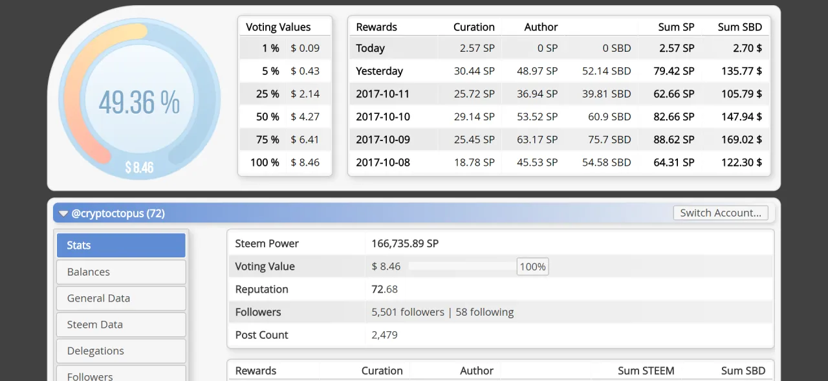This screenshot has height=381, width=828.
Task: Collapse the @cryptoctopus account panel arrow
Action: (x=63, y=213)
